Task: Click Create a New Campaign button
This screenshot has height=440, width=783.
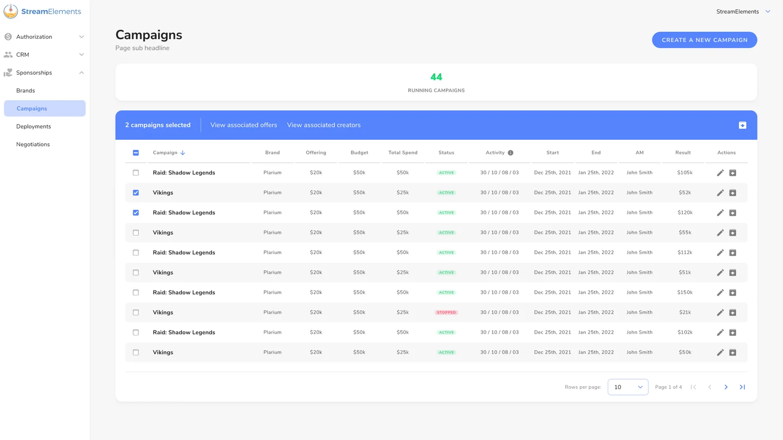Action: pos(704,40)
